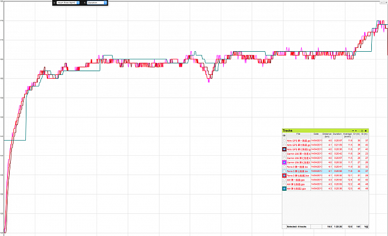Select the checked Fenix 3 .tcx file name

[x=298, y=176]
